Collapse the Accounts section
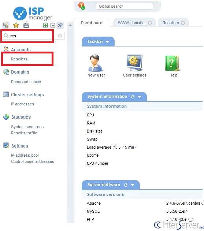 pos(21,50)
